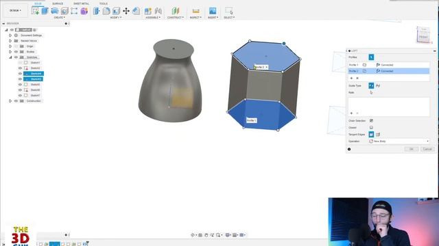Viewport: 439px width, 246px height.
Task: Toggle Closed checkbox in Loft dialog
Action: [x=371, y=128]
